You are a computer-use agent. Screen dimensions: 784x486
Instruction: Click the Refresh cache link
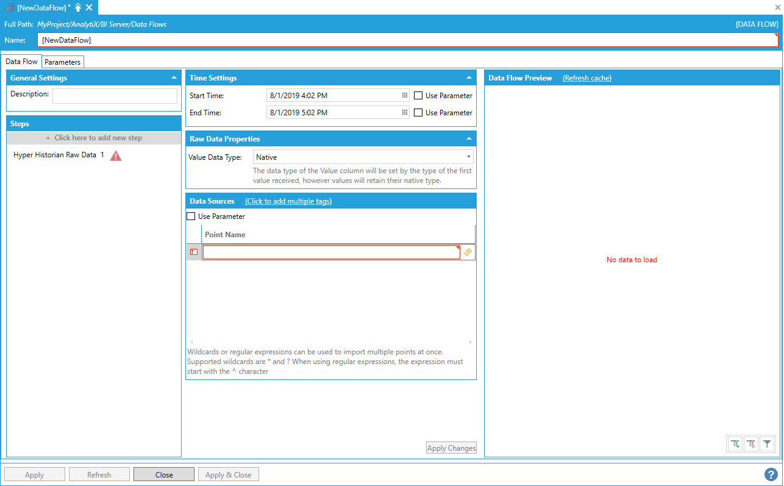coord(586,78)
